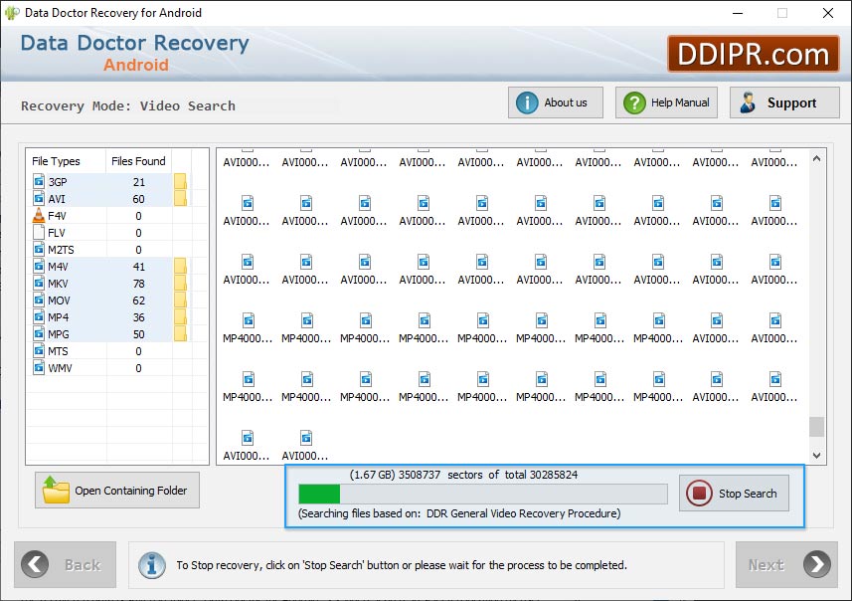
Task: Click the 36 count in MP4 row
Action: [139, 317]
